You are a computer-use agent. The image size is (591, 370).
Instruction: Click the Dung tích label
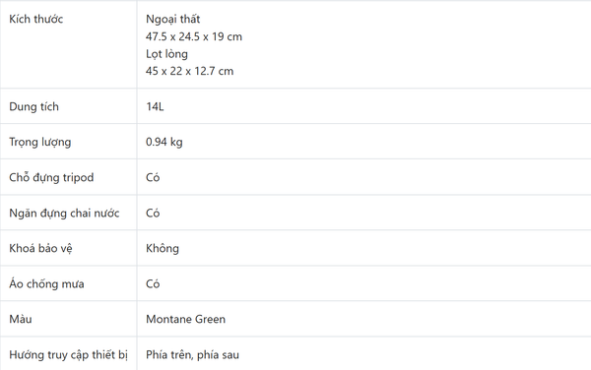click(33, 106)
